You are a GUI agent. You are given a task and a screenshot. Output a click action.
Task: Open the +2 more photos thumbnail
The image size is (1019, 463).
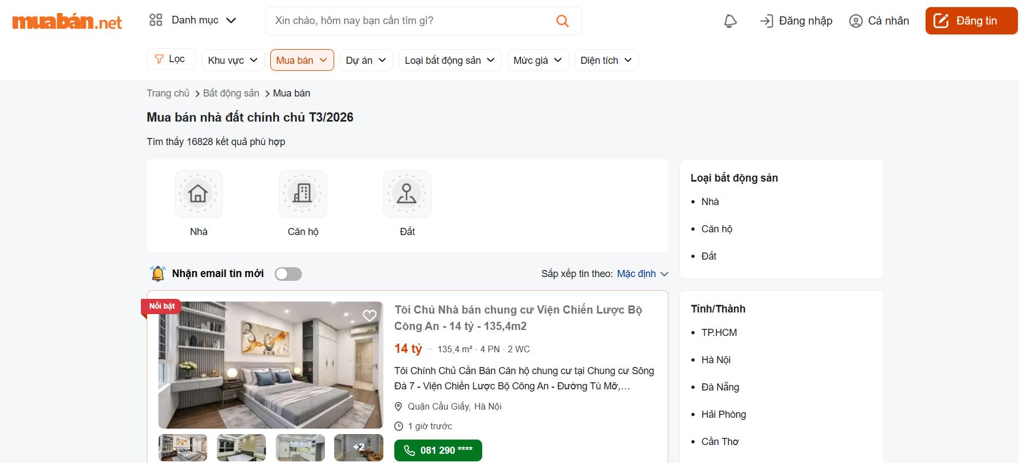tap(359, 448)
